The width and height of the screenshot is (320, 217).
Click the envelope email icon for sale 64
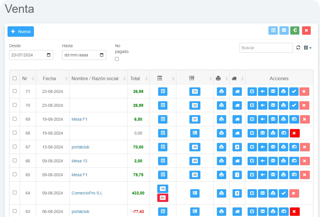tap(263, 193)
